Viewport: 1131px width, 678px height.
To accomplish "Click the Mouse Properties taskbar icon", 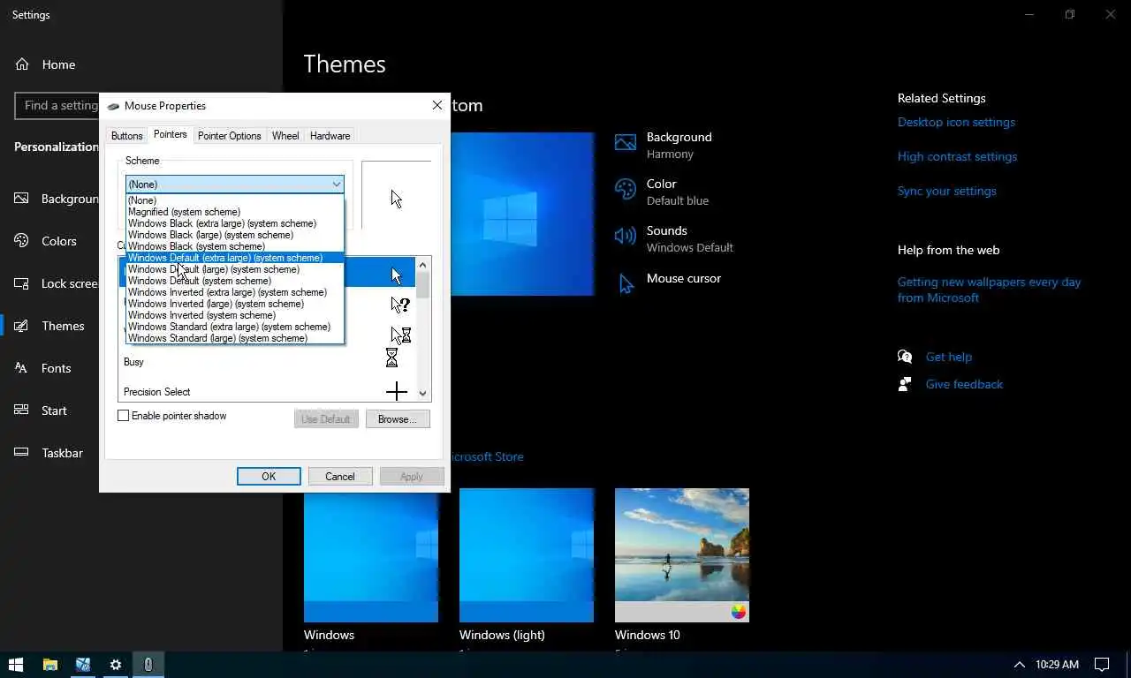I will (148, 665).
